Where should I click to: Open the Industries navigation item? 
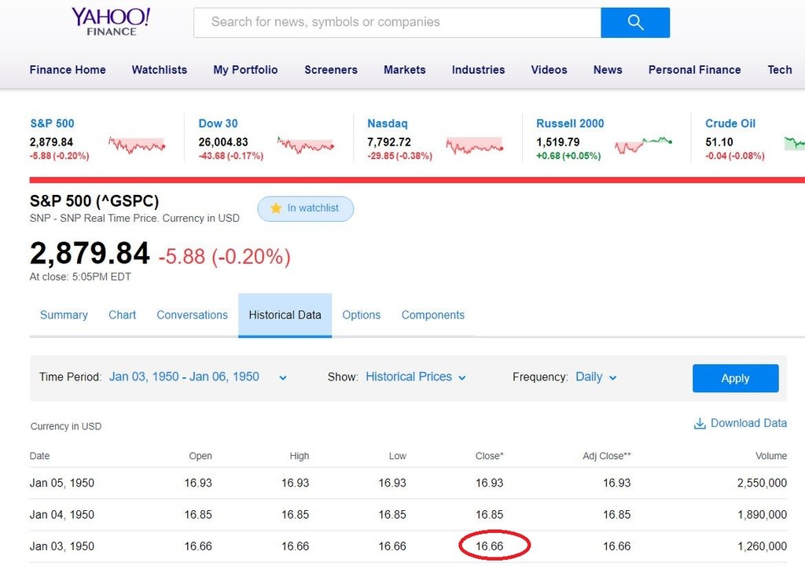click(478, 70)
